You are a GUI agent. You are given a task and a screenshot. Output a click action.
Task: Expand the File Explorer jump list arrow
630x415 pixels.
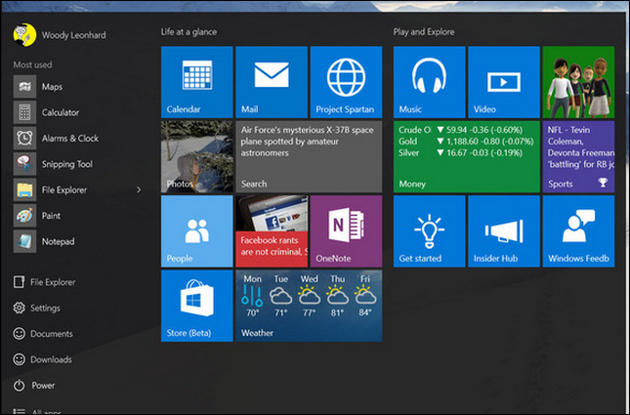pyautogui.click(x=139, y=189)
